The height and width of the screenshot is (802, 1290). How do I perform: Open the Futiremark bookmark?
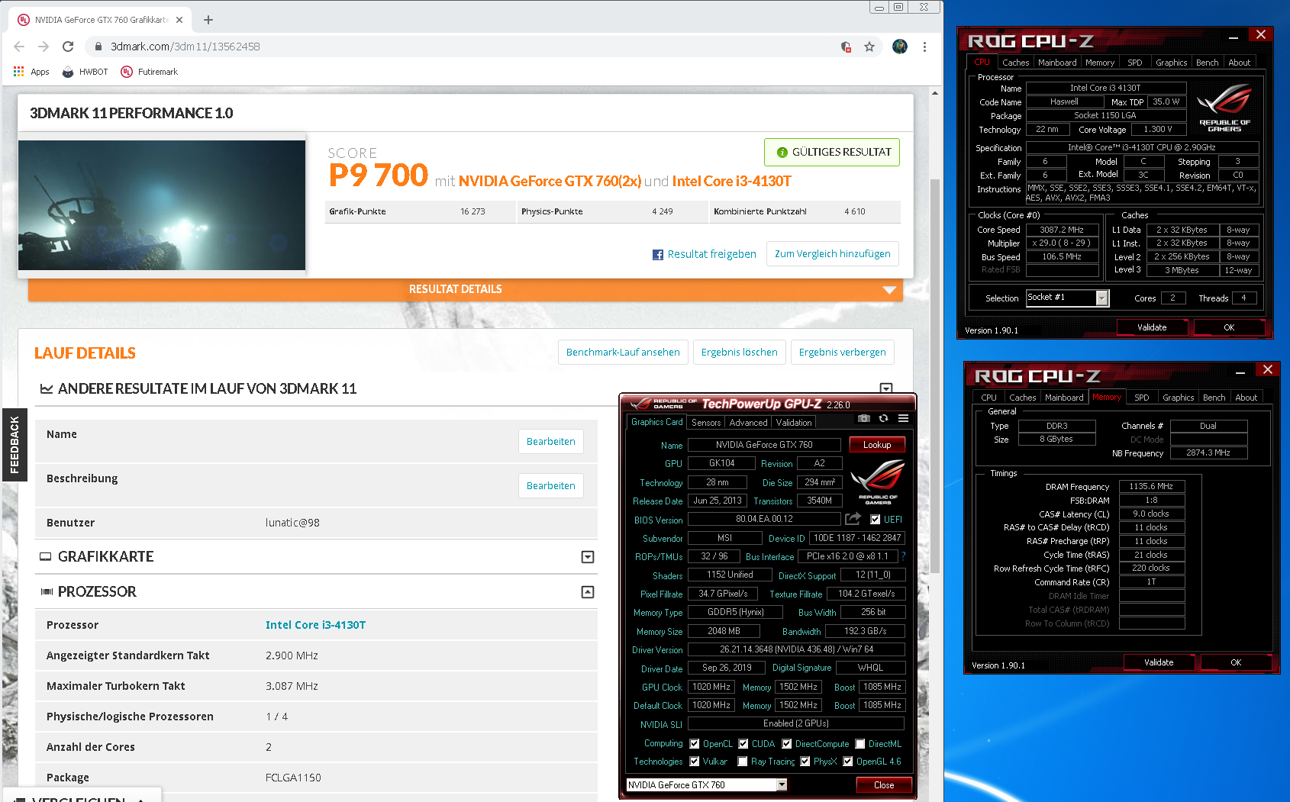coord(150,72)
